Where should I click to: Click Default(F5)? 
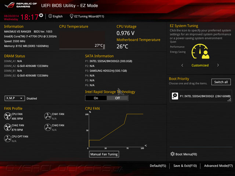pyautogui.click(x=158, y=166)
